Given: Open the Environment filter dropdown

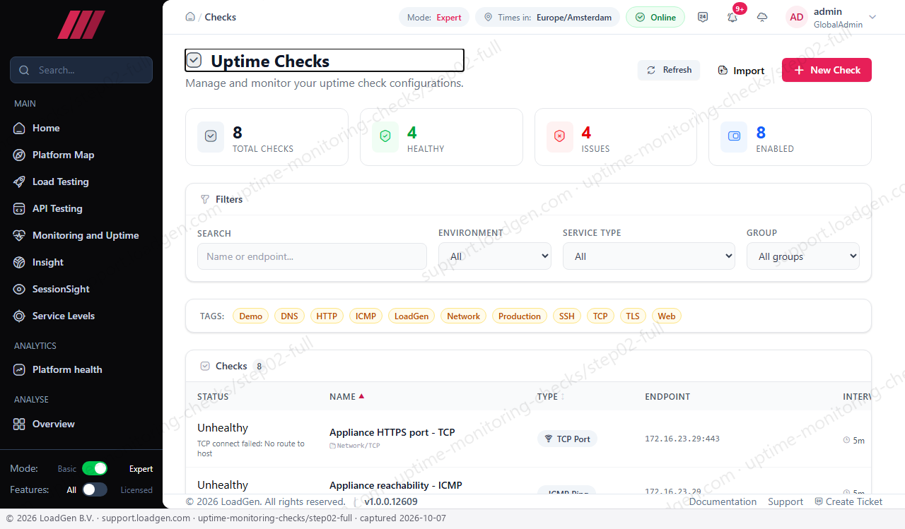Looking at the screenshot, I should click(x=495, y=256).
